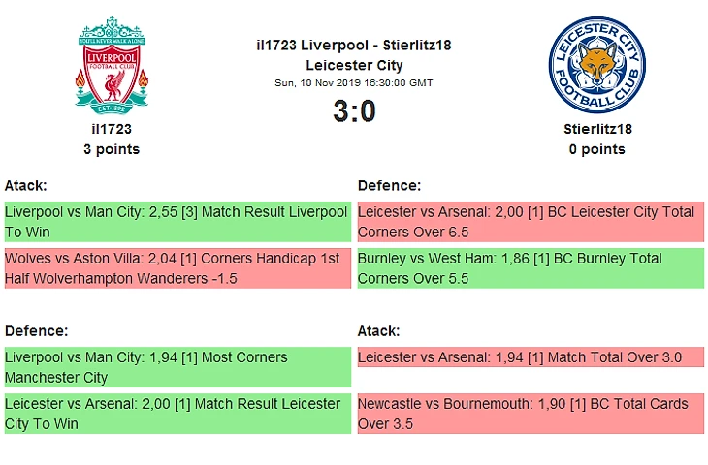Click the lower-right Atack heading
This screenshot has width=708, height=465.
378,330
